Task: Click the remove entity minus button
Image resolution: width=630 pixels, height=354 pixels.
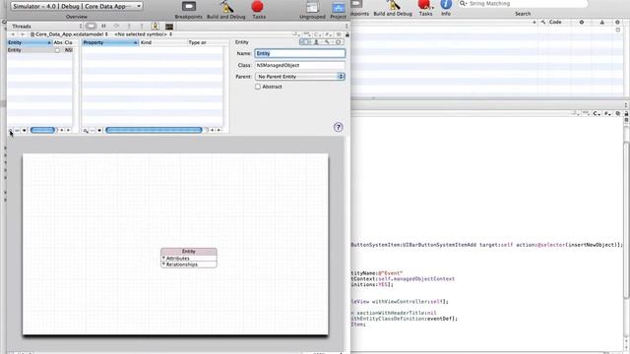Action: point(18,131)
